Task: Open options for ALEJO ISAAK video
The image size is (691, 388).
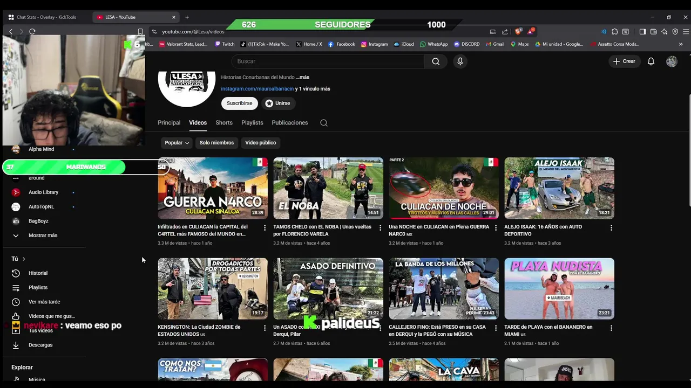Action: pyautogui.click(x=611, y=228)
